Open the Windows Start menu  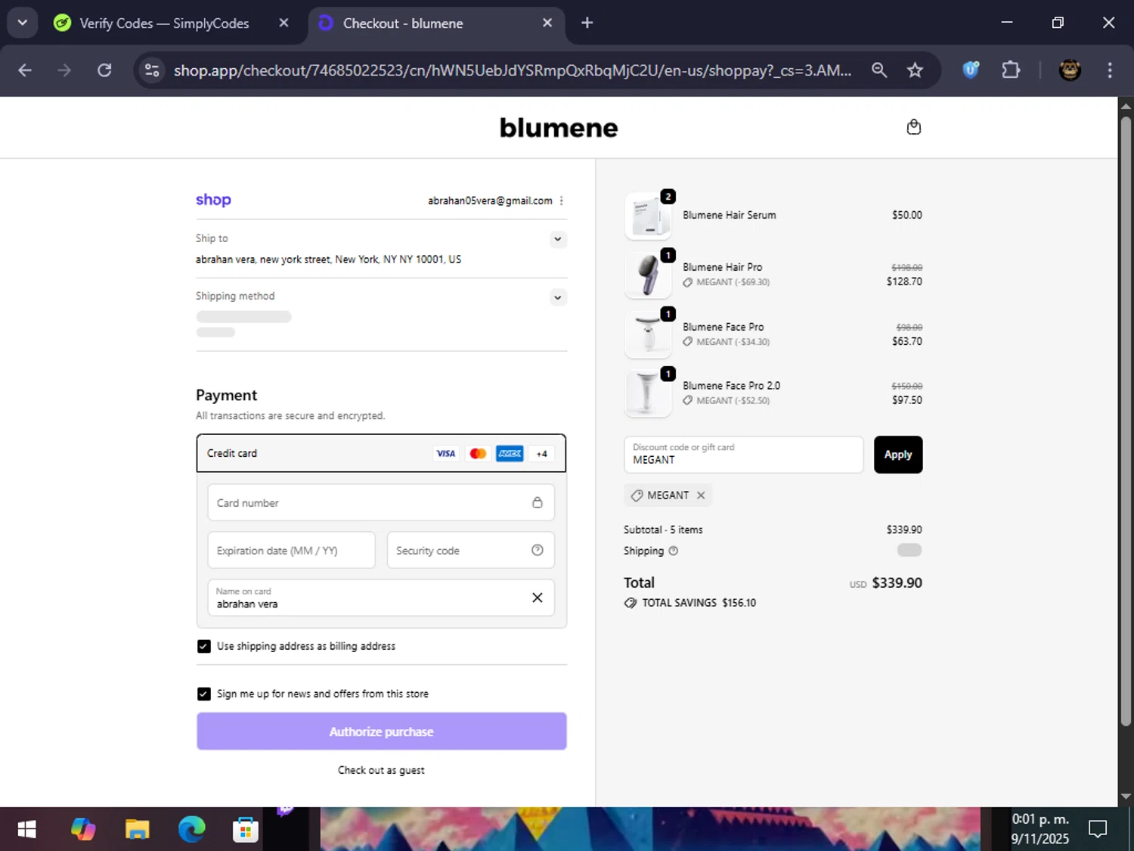26,830
